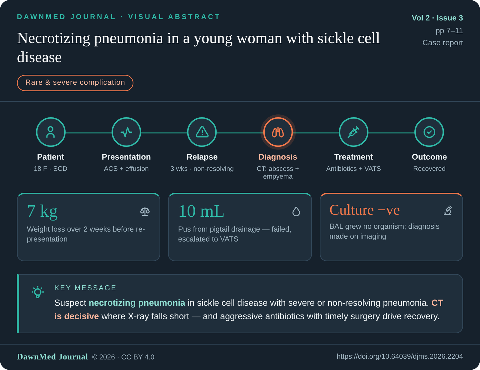Click the Treatment syringe icon
Screen dimensions: 480x370
(353, 132)
